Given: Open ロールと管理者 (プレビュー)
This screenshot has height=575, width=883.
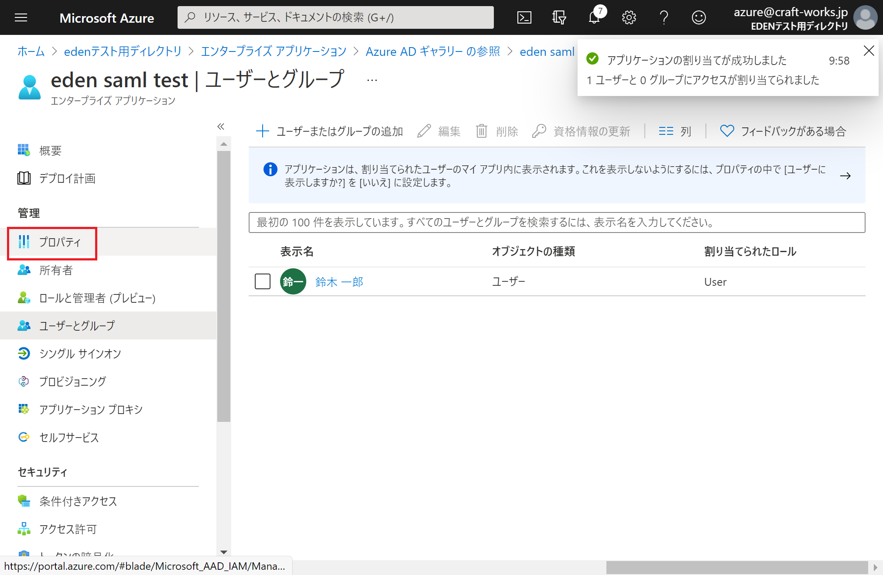Looking at the screenshot, I should point(108,298).
